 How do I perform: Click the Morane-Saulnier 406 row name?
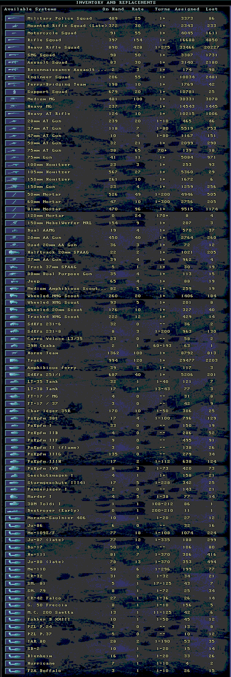[57, 518]
